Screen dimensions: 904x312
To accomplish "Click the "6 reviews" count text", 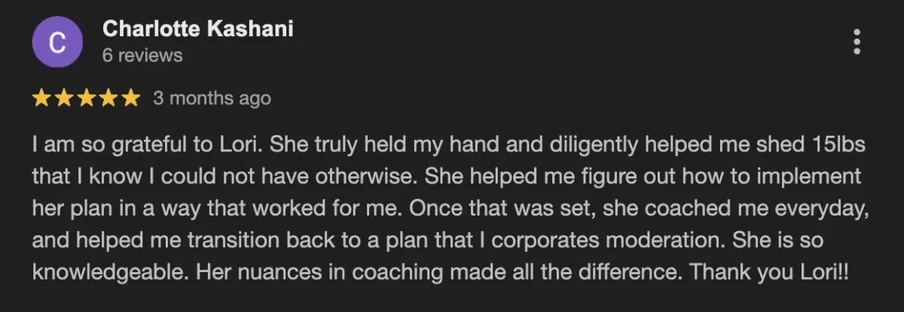I will [x=142, y=56].
